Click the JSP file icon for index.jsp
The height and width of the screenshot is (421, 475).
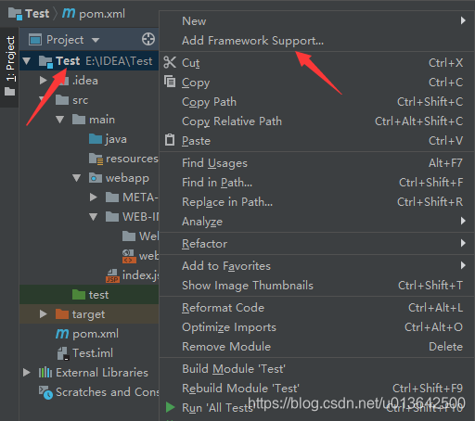[x=112, y=275]
